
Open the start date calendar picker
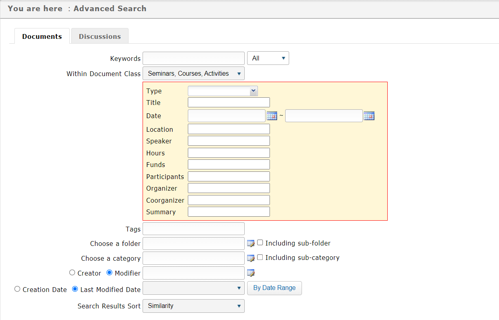click(x=272, y=116)
